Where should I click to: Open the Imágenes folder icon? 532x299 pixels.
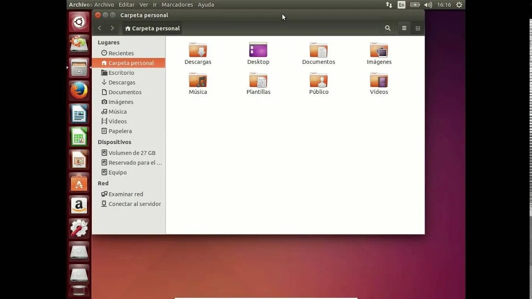point(379,50)
